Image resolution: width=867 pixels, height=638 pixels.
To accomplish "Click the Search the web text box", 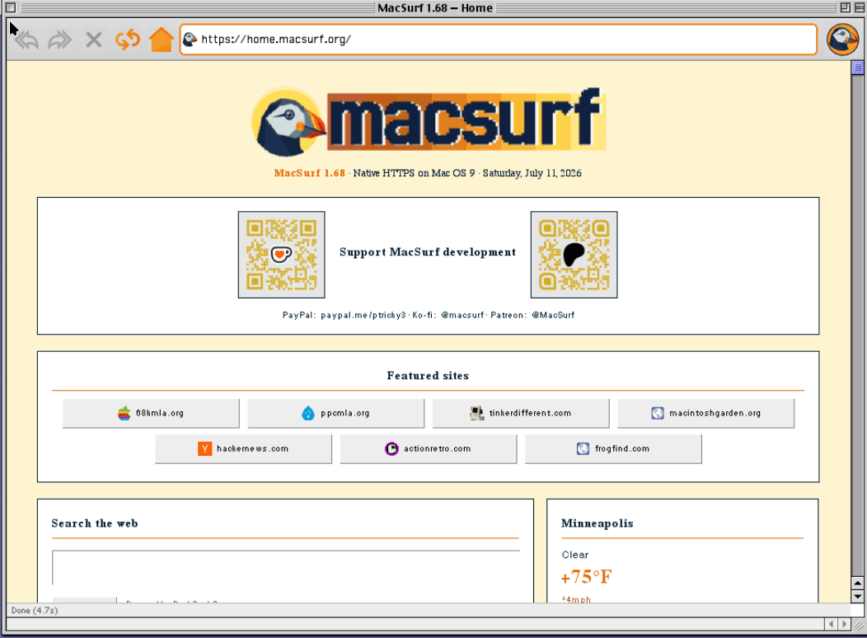I will [x=286, y=567].
